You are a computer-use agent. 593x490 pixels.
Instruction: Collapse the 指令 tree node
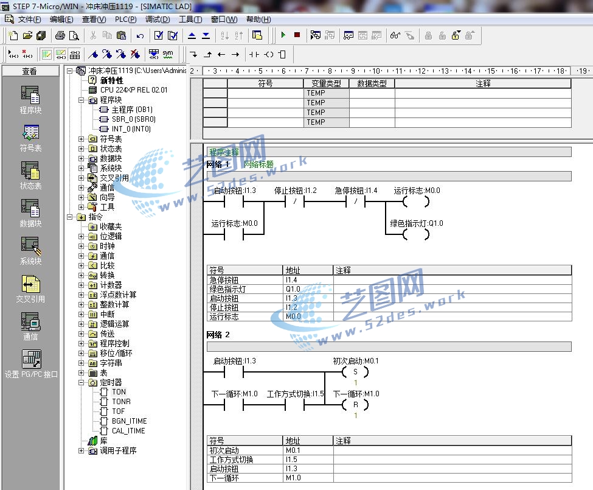click(x=69, y=217)
